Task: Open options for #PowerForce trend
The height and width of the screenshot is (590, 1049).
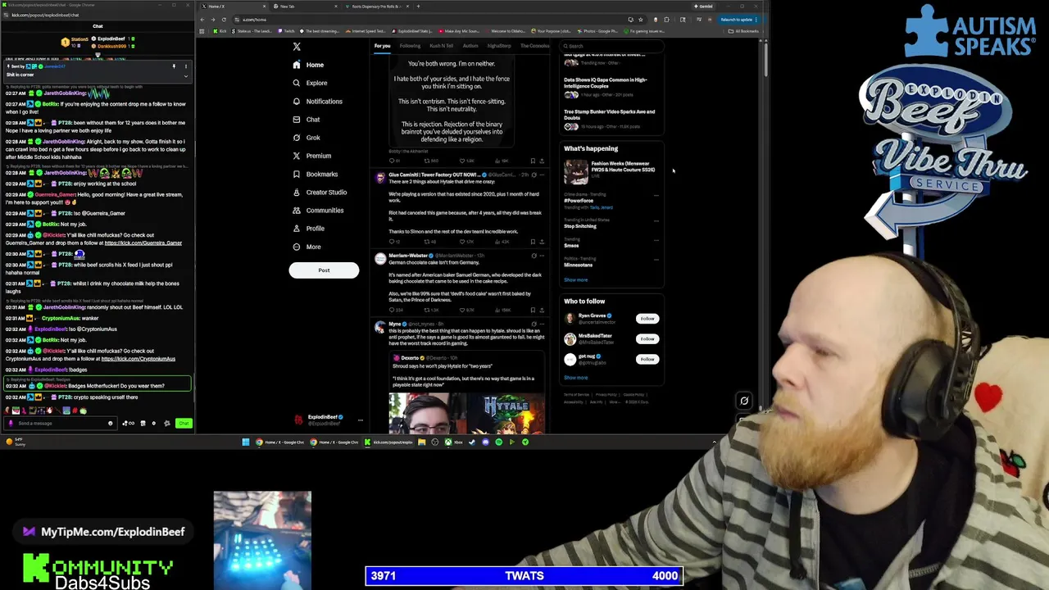Action: pyautogui.click(x=656, y=195)
